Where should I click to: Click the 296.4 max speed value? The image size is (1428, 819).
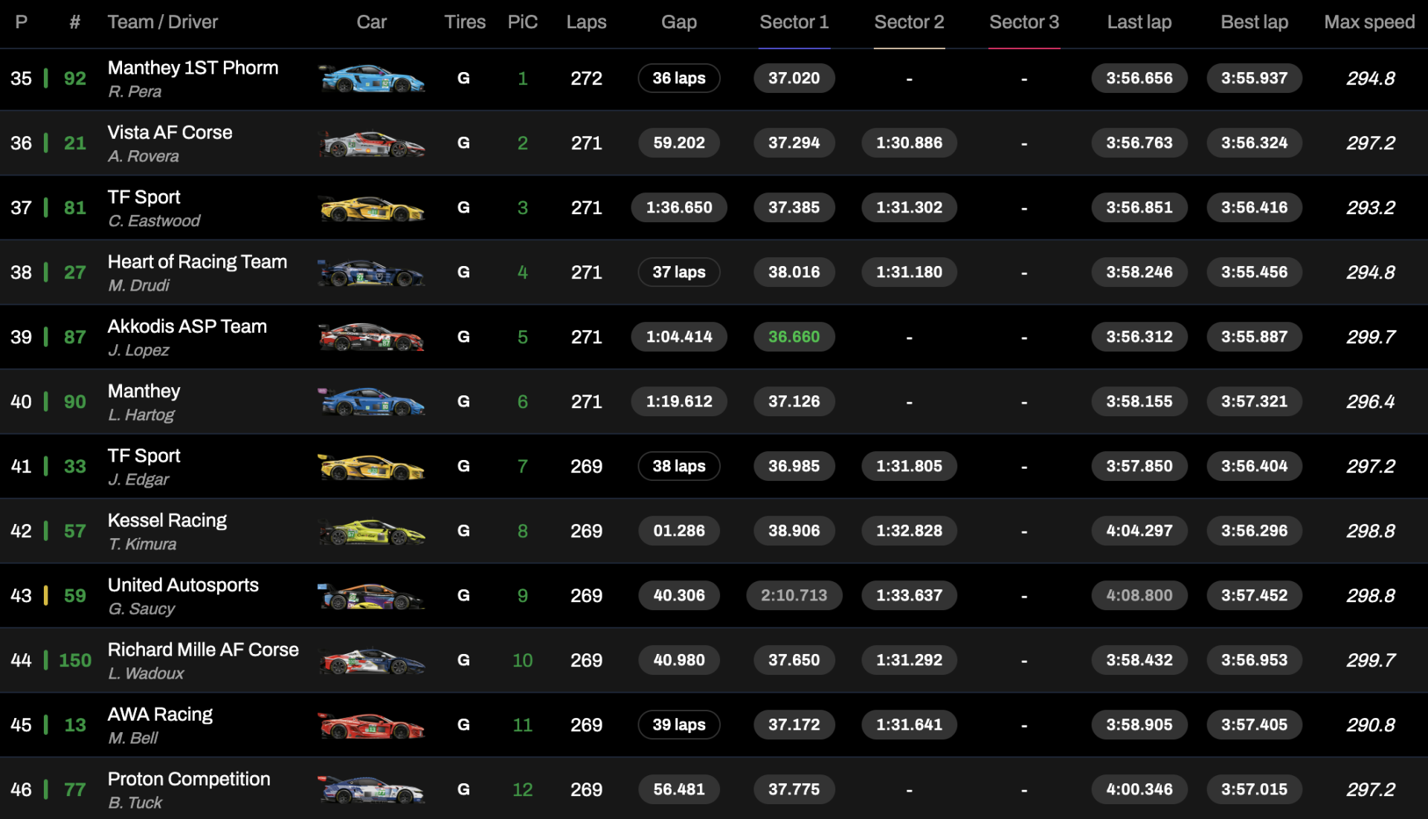tap(1370, 401)
